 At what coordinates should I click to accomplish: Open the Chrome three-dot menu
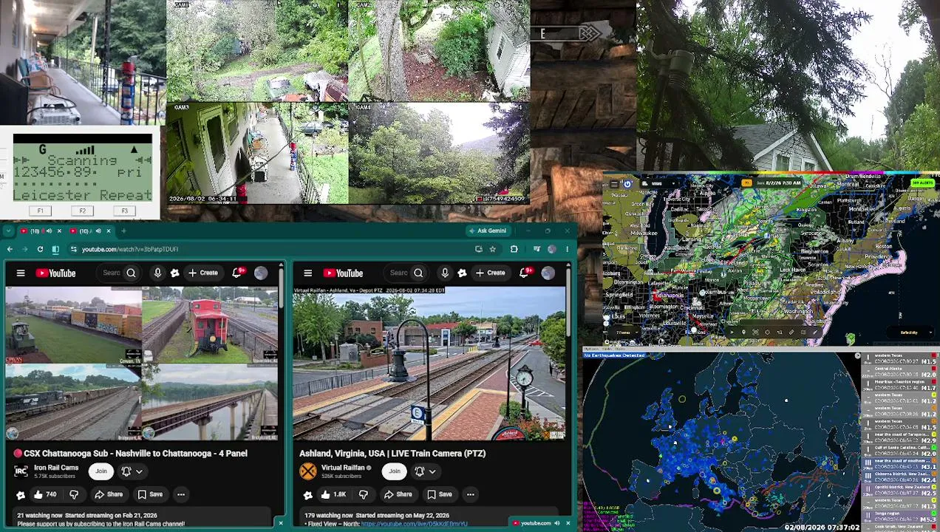click(x=567, y=249)
